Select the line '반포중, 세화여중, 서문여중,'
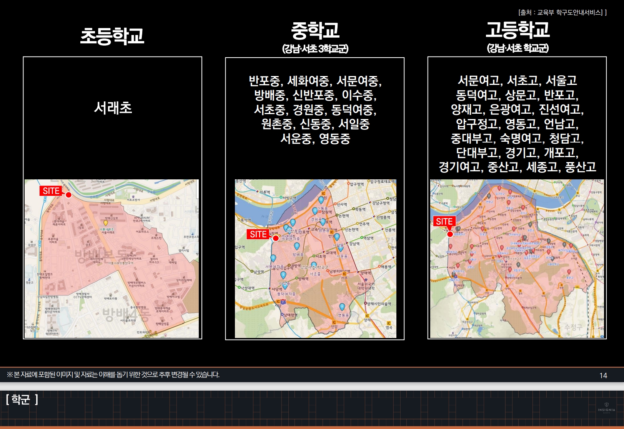624x429 pixels. [x=315, y=81]
